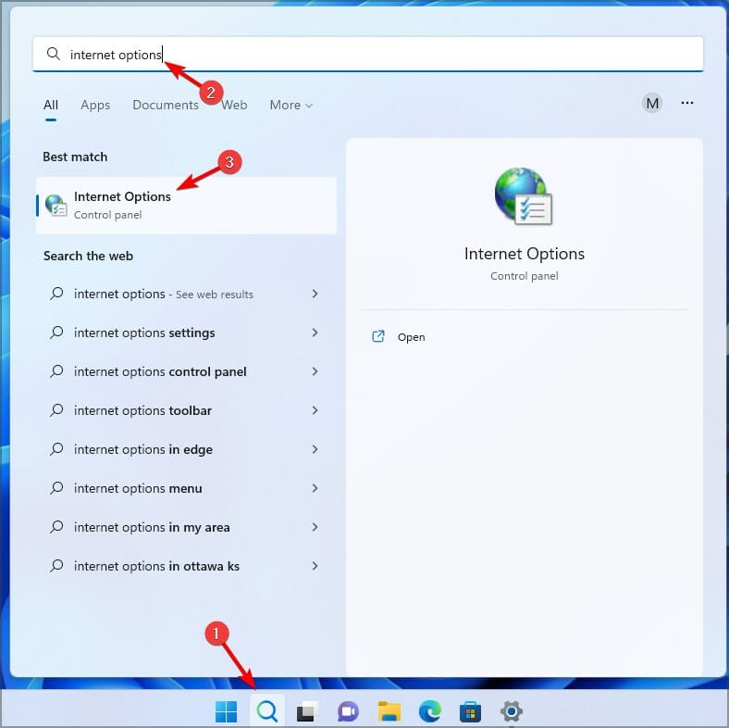This screenshot has width=729, height=728.
Task: Click search icon beside 'internet options in edge'
Action: coord(56,449)
